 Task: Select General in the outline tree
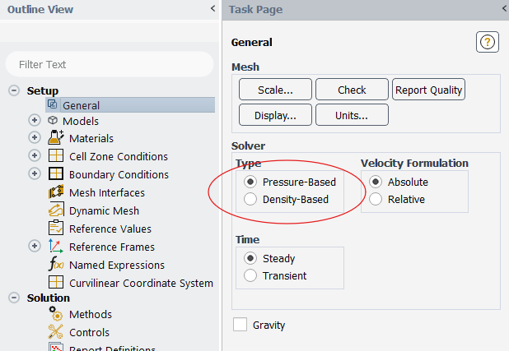click(x=81, y=105)
